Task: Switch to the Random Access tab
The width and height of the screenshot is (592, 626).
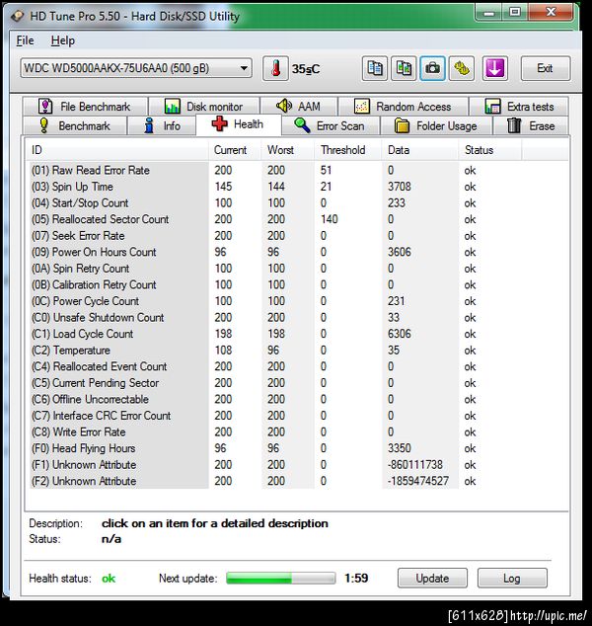Action: coord(403,107)
